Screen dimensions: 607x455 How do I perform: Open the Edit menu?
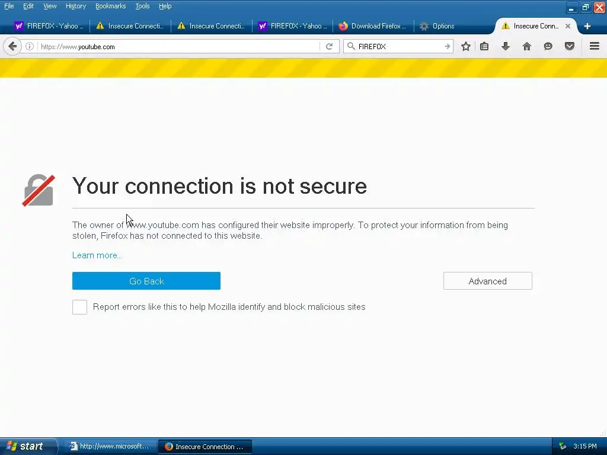coord(28,6)
